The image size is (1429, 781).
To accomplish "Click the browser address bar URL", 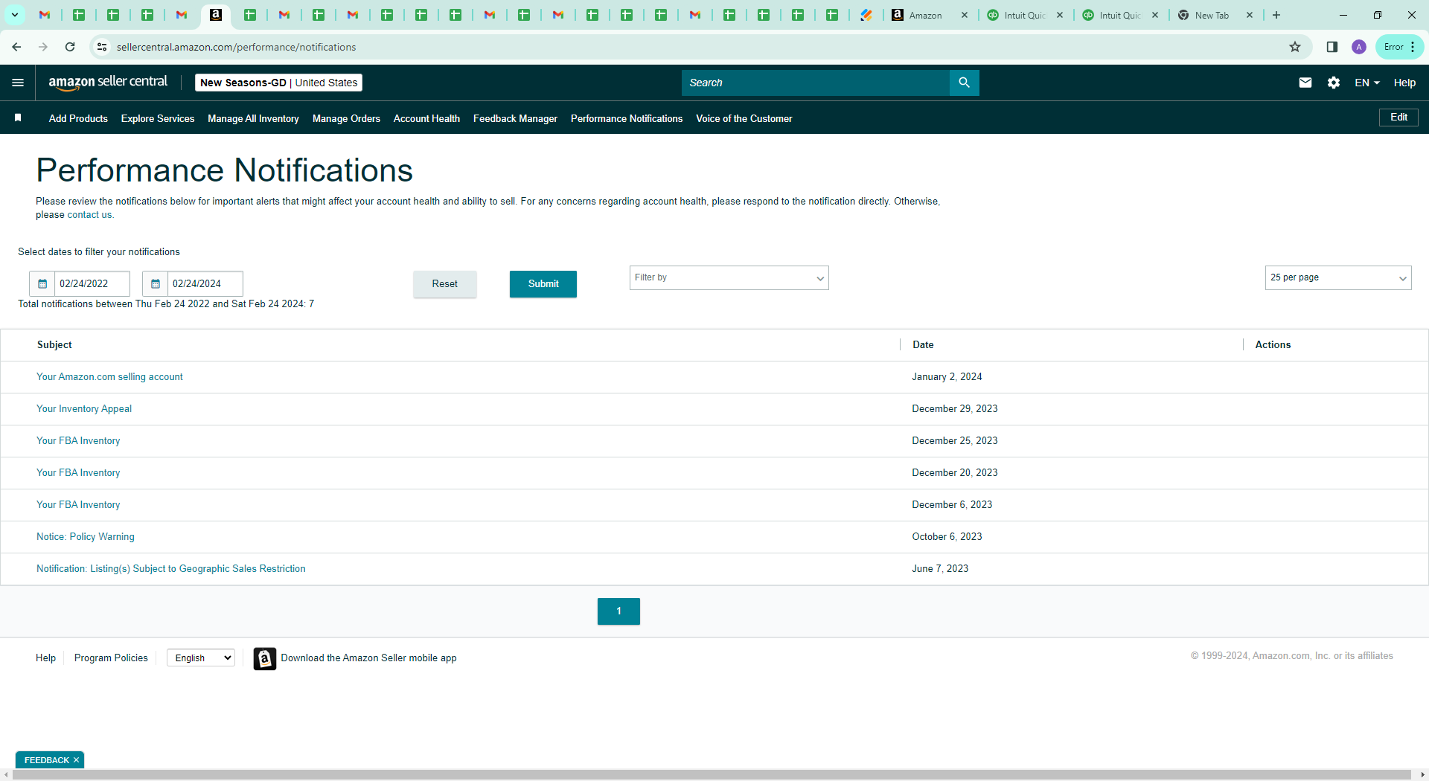I will (236, 47).
